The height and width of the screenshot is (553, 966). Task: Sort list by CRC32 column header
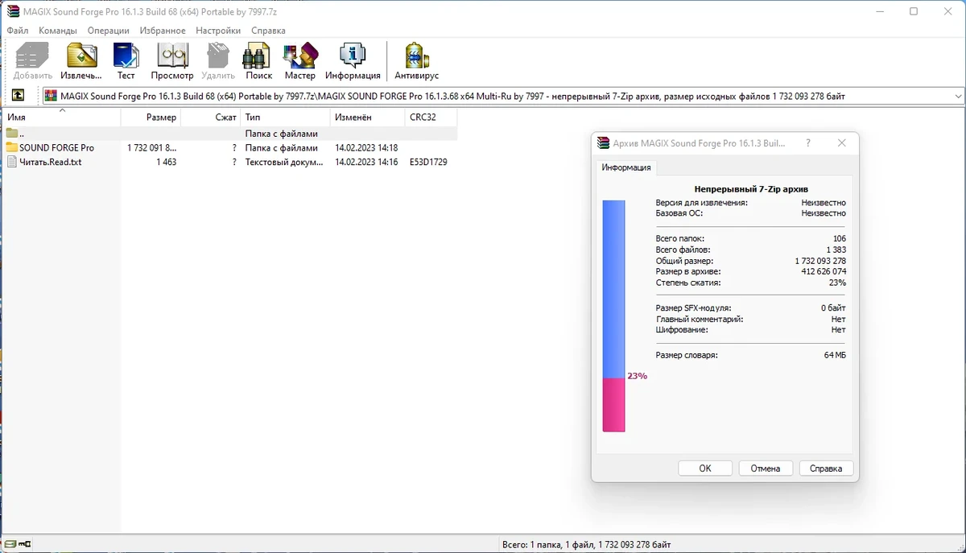pyautogui.click(x=431, y=118)
